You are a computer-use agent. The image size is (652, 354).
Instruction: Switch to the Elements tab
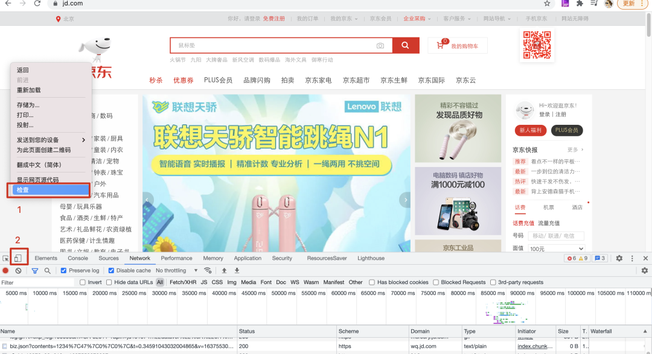pos(46,258)
